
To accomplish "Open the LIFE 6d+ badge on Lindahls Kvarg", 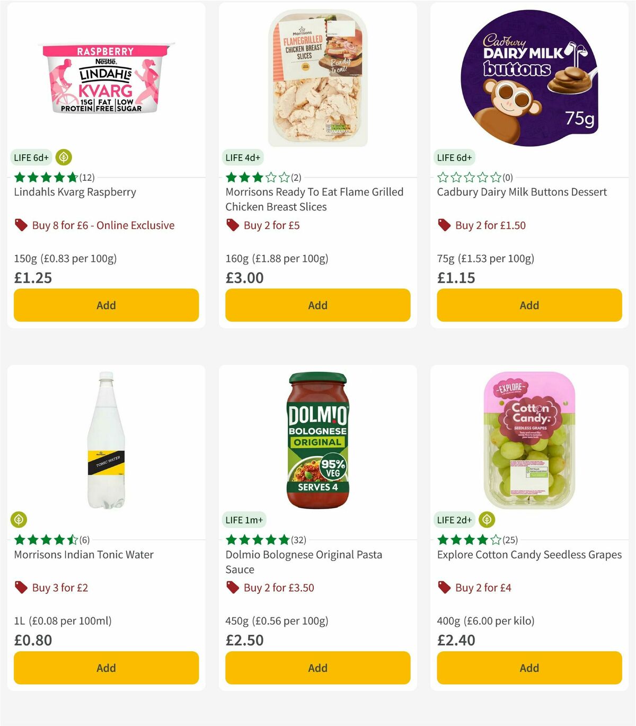I will click(31, 158).
